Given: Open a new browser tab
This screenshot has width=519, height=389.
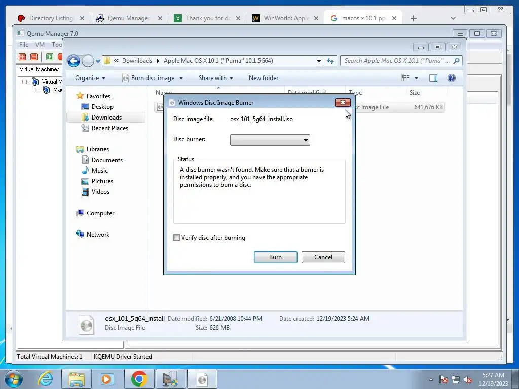Looking at the screenshot, I should click(414, 19).
